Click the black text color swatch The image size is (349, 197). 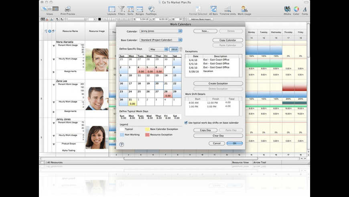pos(99,19)
